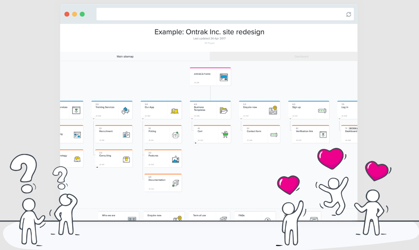This screenshot has height=250, width=419.
Task: Click the 'Log in' card title
Action: click(345, 107)
